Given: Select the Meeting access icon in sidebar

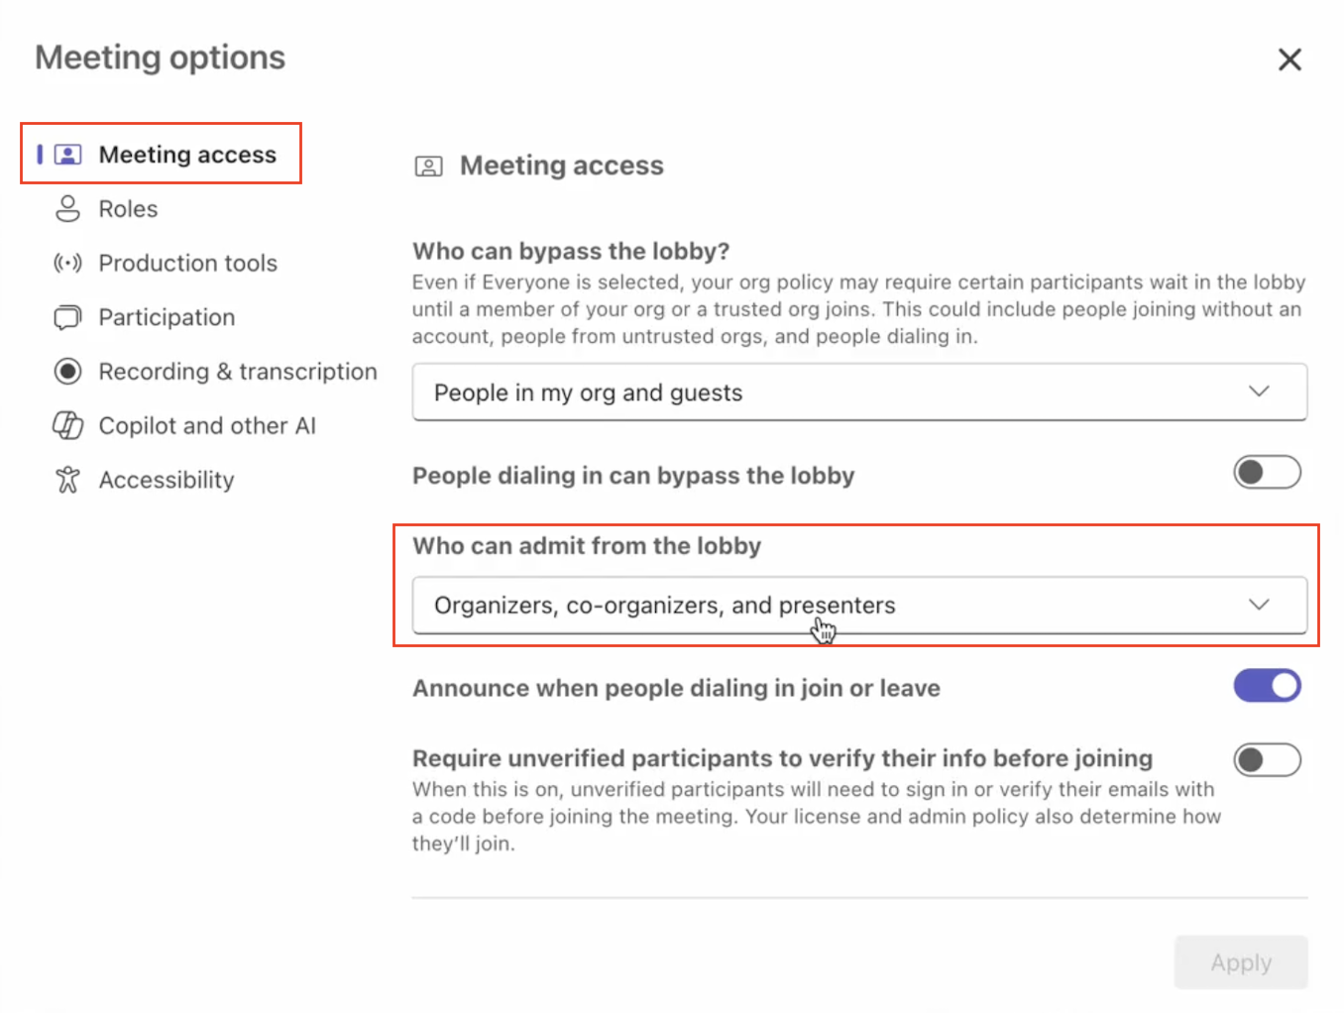Looking at the screenshot, I should click(x=66, y=154).
